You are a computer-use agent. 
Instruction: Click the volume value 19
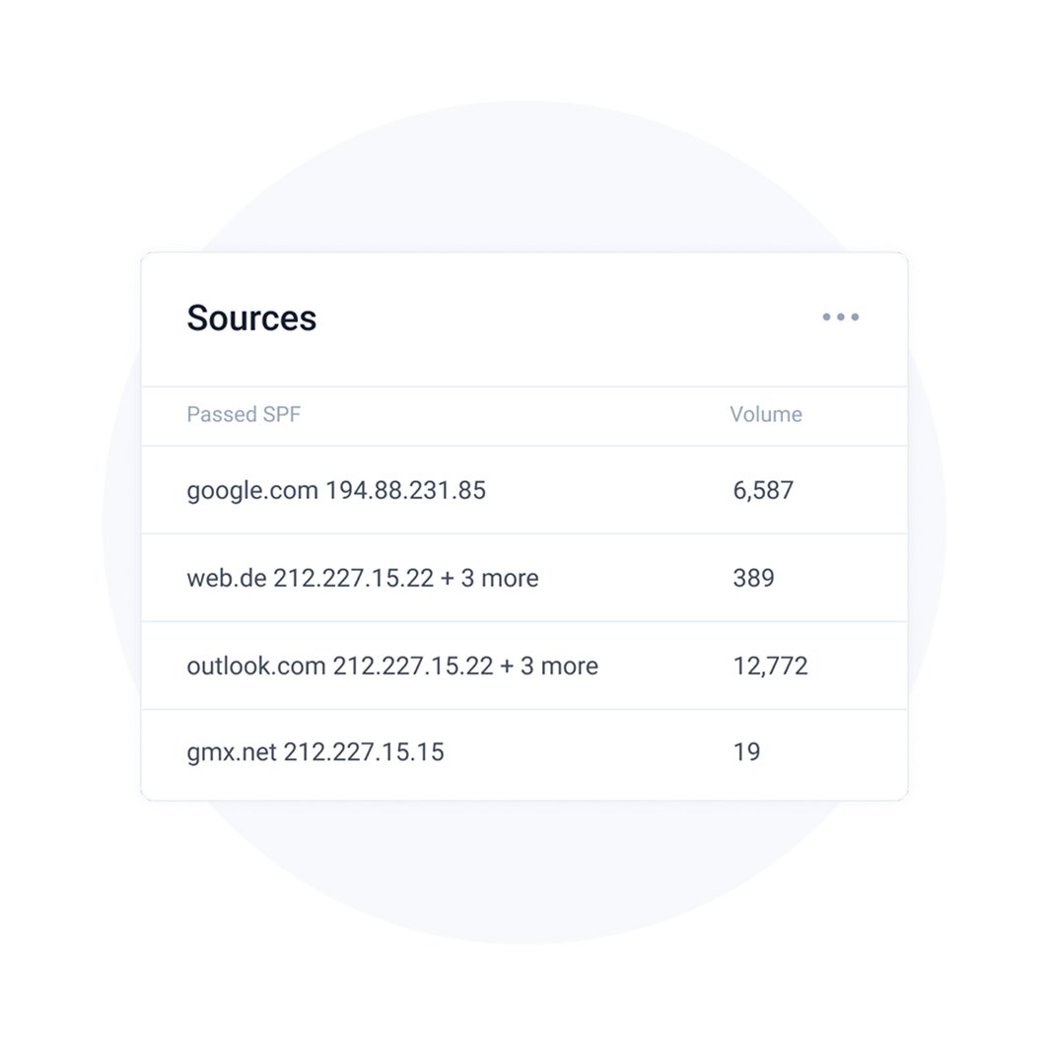pyautogui.click(x=746, y=752)
